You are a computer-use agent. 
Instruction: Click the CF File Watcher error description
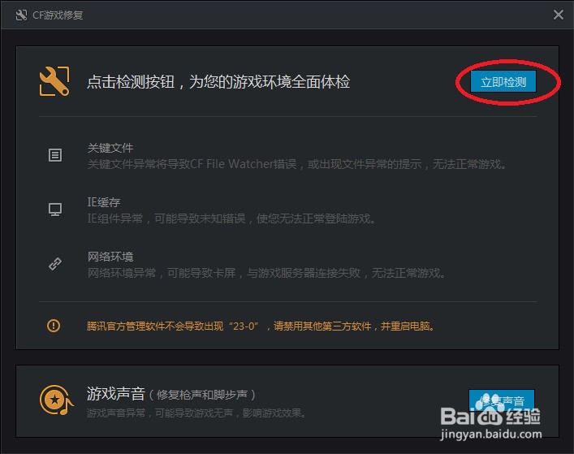(297, 164)
